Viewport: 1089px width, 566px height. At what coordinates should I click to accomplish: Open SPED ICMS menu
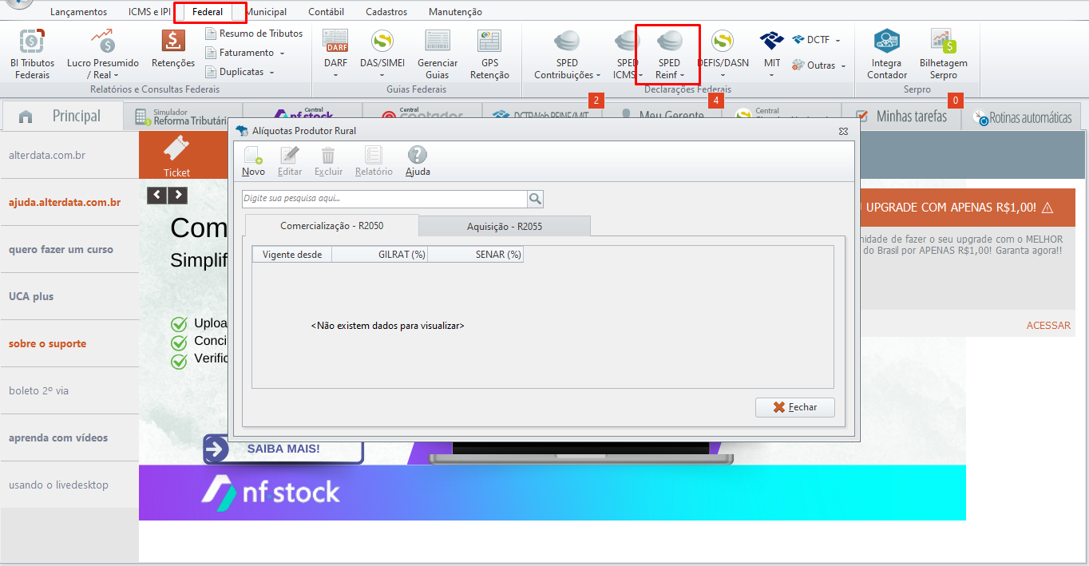click(628, 53)
